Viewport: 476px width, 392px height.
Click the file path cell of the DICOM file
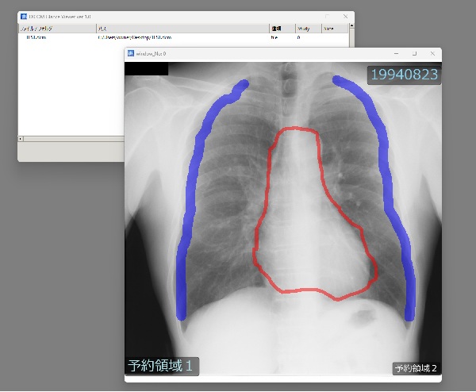(x=134, y=37)
